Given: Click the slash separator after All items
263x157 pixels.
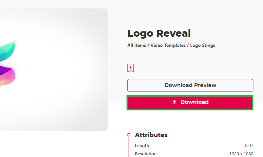Looking at the screenshot, I should pos(148,46).
